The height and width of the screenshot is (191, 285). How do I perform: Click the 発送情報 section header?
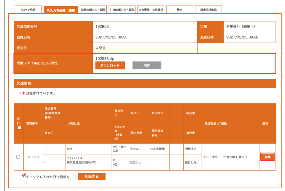24,83
